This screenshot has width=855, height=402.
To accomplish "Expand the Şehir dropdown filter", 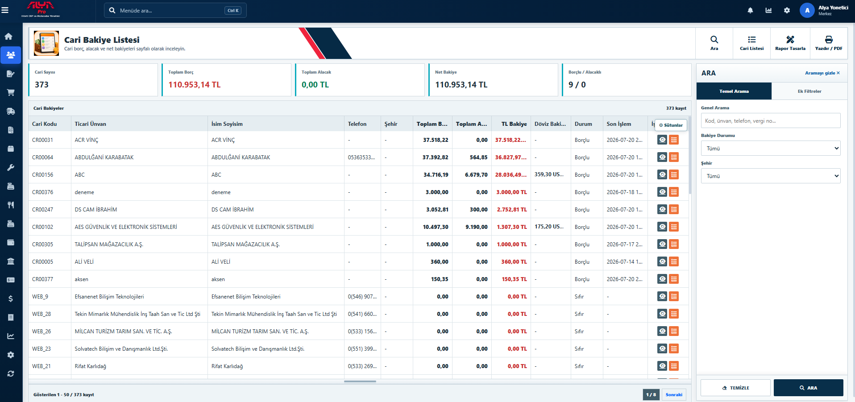I will tap(771, 176).
